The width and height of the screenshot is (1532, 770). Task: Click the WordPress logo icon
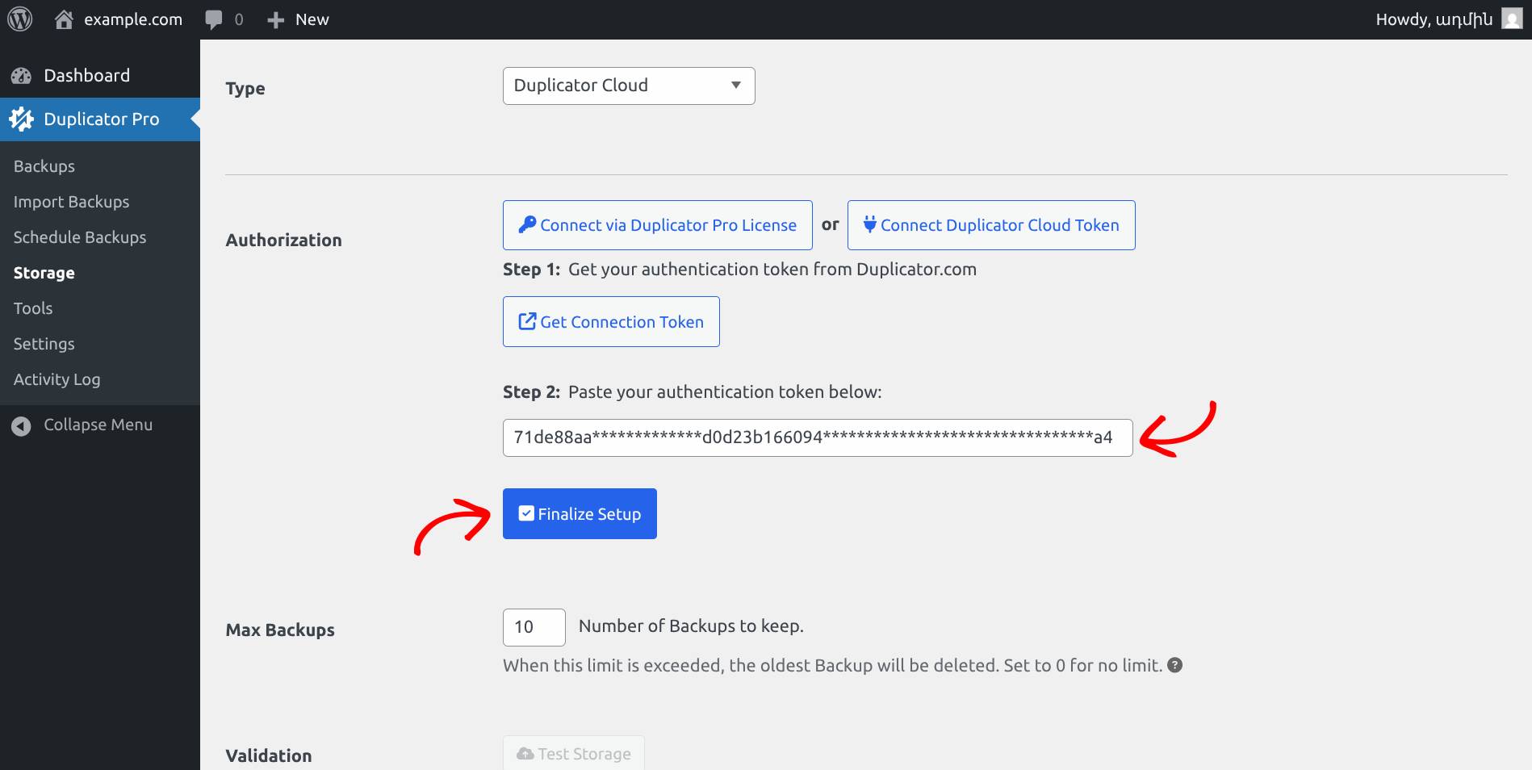[20, 19]
